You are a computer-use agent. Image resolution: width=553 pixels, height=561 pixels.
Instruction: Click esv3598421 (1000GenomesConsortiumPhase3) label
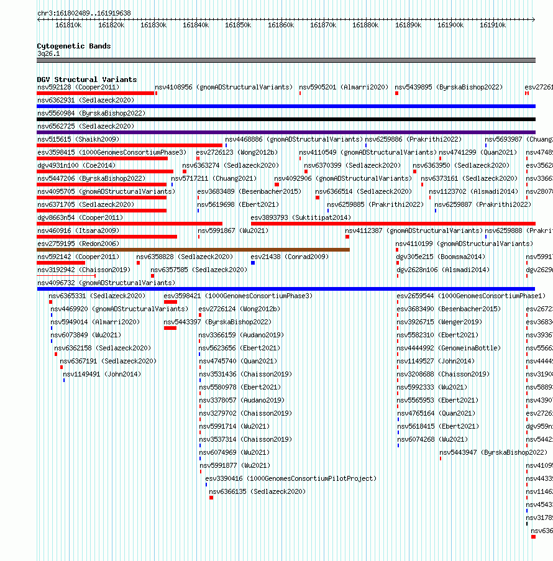238,296
